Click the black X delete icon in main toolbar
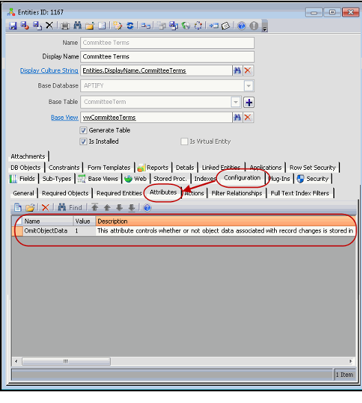Viewport: 362px width, 403px height. (x=49, y=25)
